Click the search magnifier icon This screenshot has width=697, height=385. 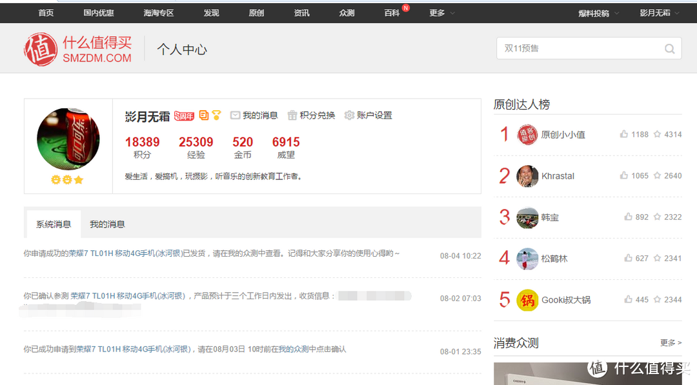[x=669, y=49]
